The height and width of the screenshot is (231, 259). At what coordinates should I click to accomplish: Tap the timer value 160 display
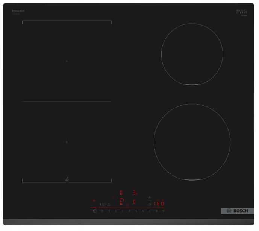[159, 204]
